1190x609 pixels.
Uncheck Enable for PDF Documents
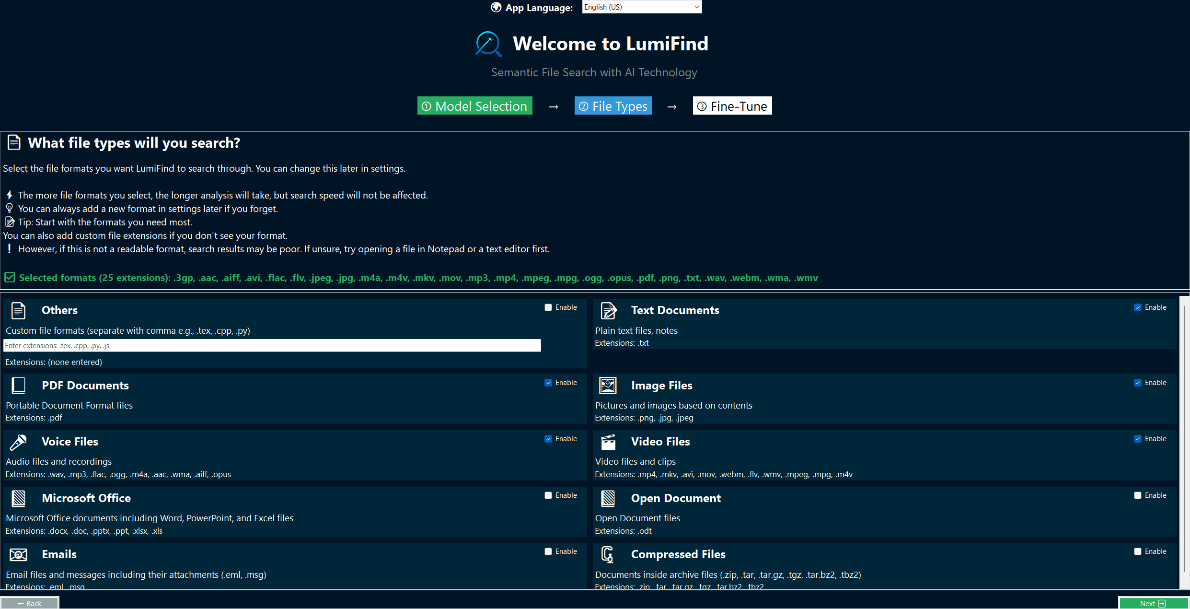pos(548,383)
